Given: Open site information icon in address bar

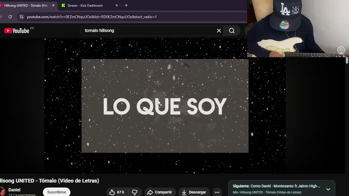Looking at the screenshot, I should 22,17.
